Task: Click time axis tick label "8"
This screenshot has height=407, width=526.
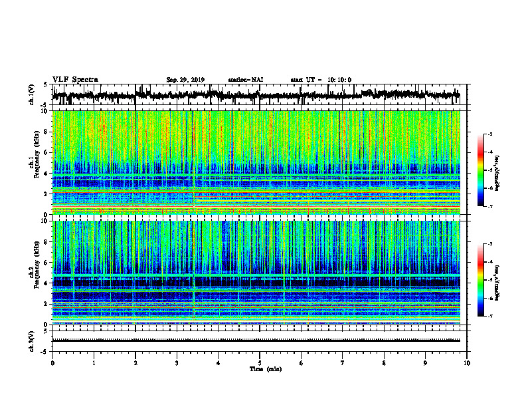Action: coord(384,363)
